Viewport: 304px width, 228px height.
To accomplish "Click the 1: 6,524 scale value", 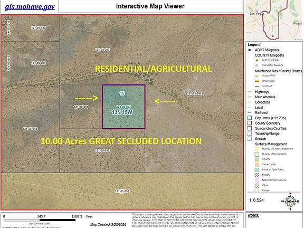I will [256, 200].
